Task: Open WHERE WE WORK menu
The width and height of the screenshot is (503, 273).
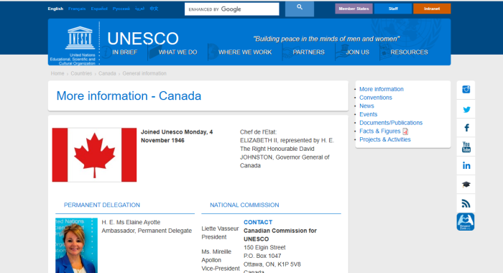Action: [245, 52]
